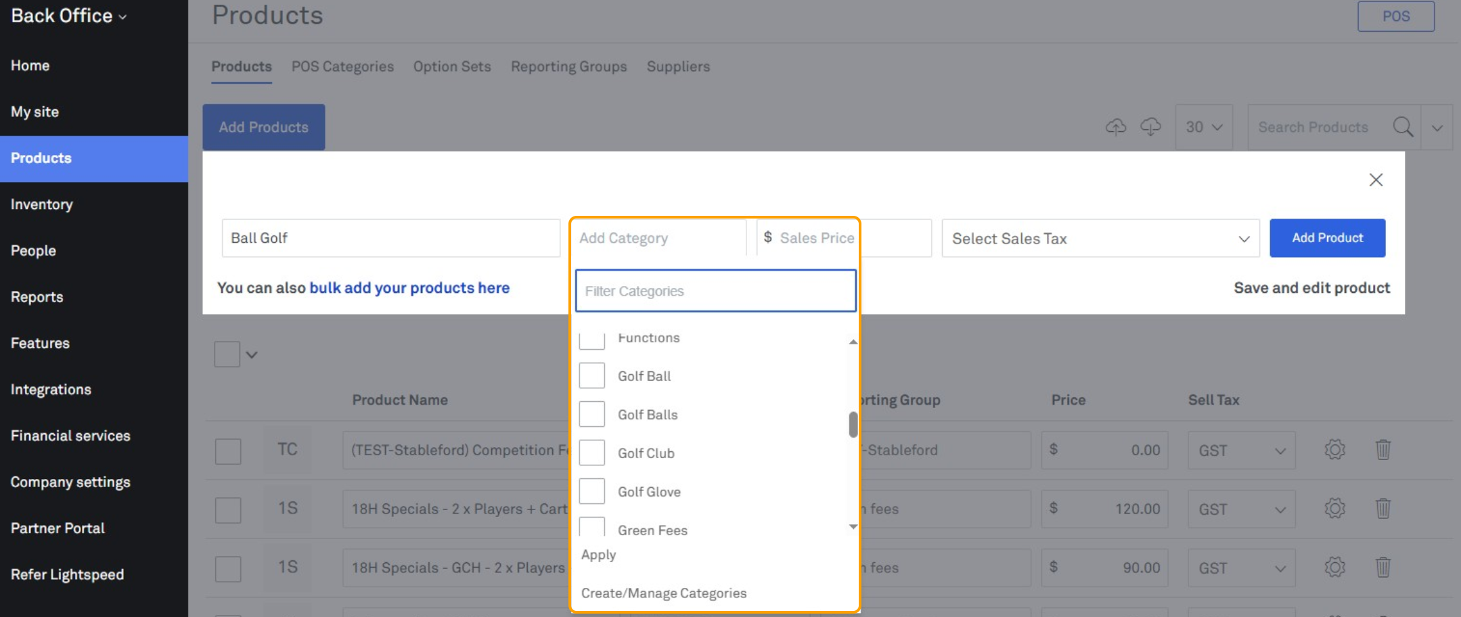Open the 30 items per page dropdown
This screenshot has width=1461, height=617.
tap(1204, 127)
